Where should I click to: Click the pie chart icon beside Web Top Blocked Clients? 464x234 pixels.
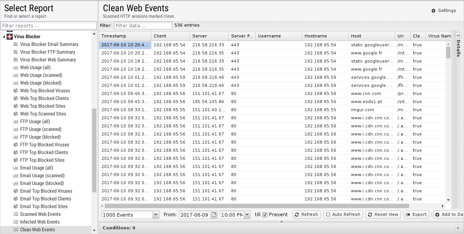(16, 98)
